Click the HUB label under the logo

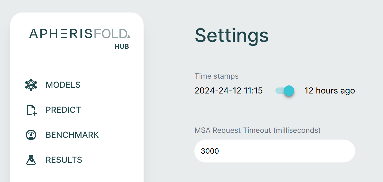pos(122,47)
